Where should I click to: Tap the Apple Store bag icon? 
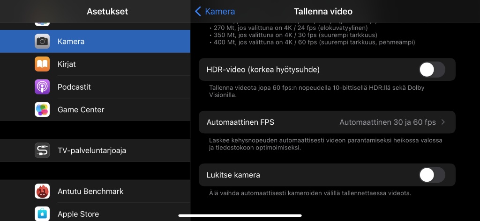tap(42, 214)
